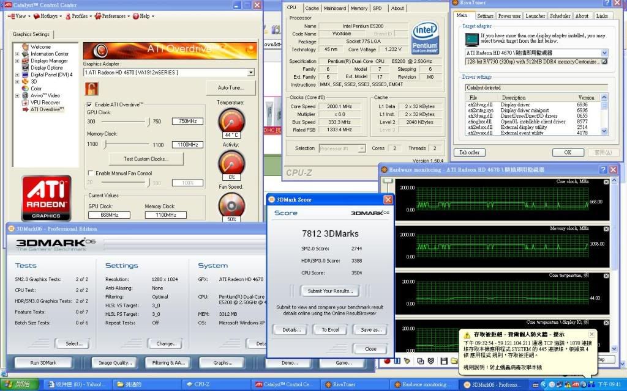The image size is (627, 391).
Task: Click Customize icon beside RV730 description
Action: click(x=604, y=62)
